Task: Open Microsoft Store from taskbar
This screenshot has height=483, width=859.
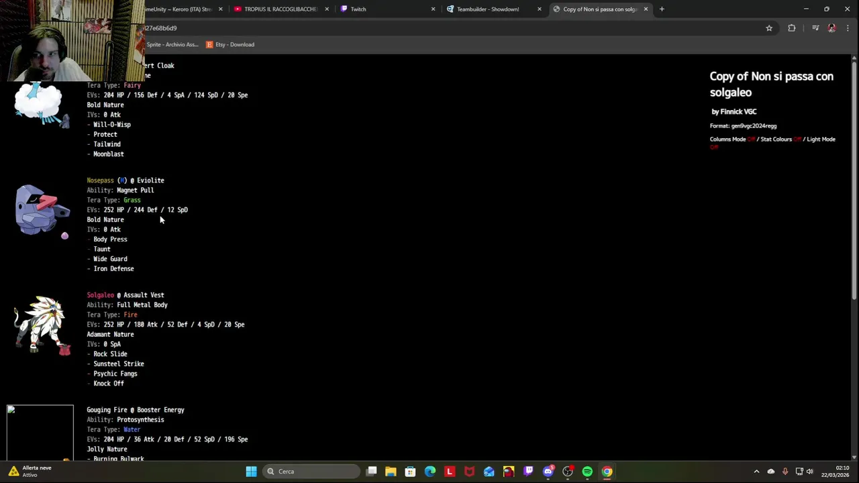Action: click(x=410, y=472)
